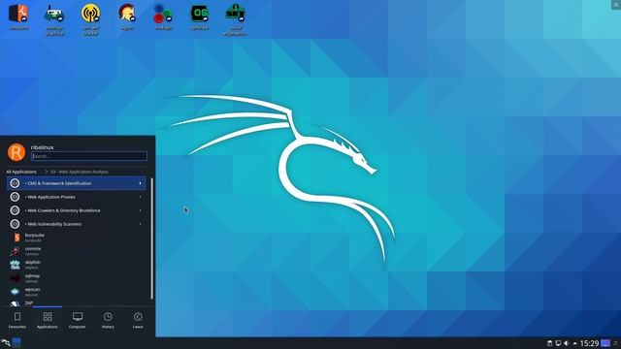This screenshot has height=349, width=621.
Task: Launch wpscan from the menu list
Action: [76, 291]
